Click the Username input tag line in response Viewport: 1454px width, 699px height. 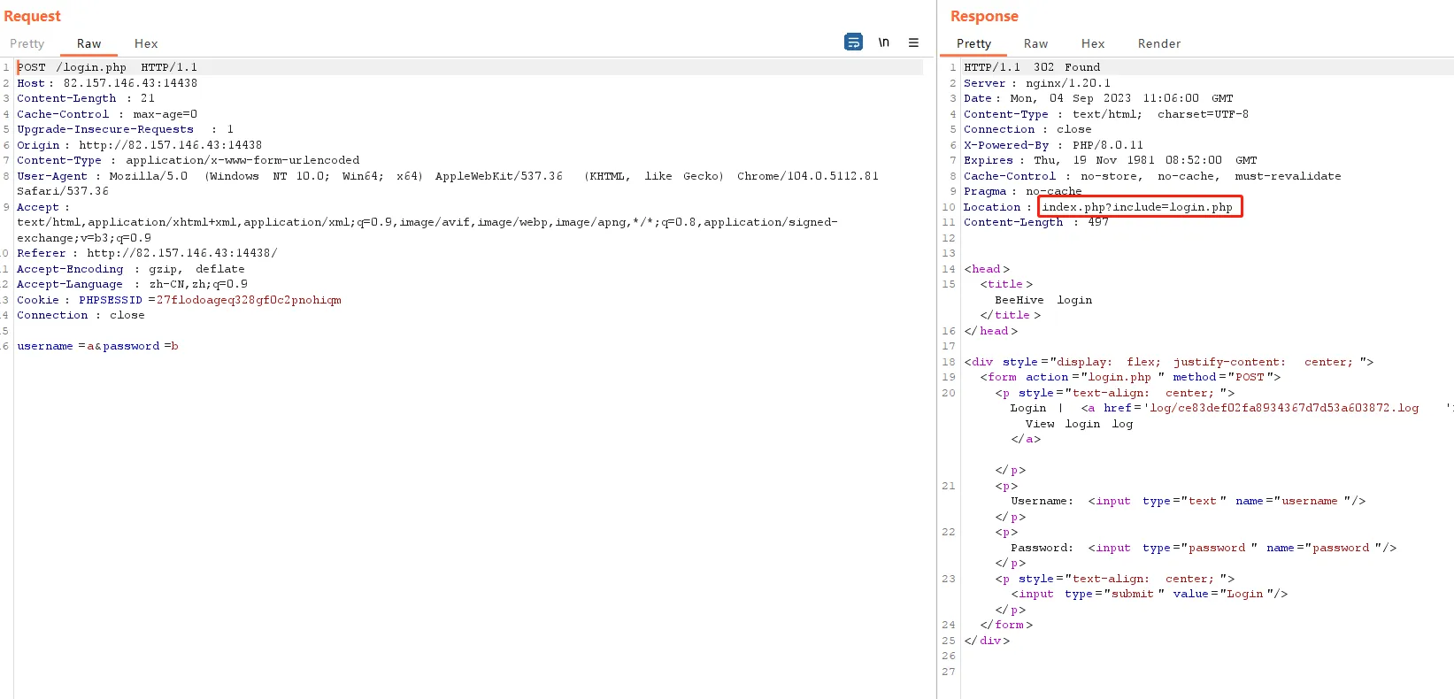(x=1189, y=501)
